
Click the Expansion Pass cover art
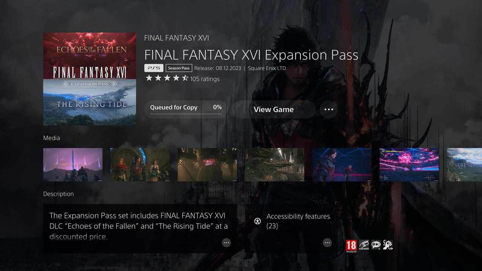point(90,79)
